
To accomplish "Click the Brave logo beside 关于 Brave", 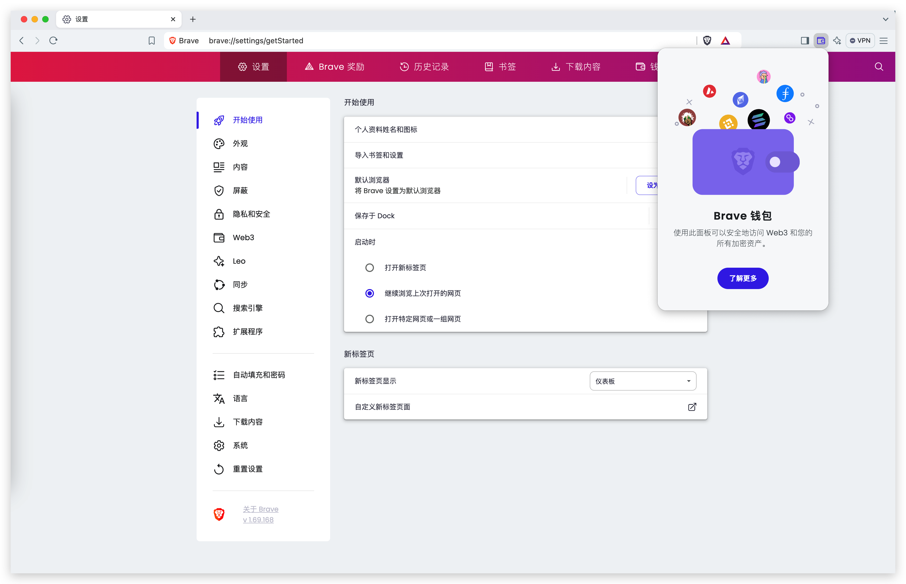I will [219, 514].
